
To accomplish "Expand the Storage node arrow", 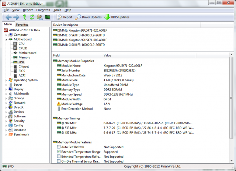I will click(6, 99).
